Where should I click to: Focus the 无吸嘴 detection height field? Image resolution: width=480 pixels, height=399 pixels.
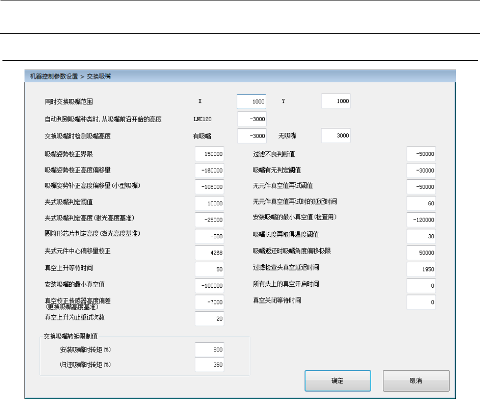335,136
